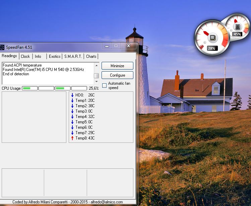Click the SpeedFan title bar icon
The image size is (251, 206).
click(2, 47)
